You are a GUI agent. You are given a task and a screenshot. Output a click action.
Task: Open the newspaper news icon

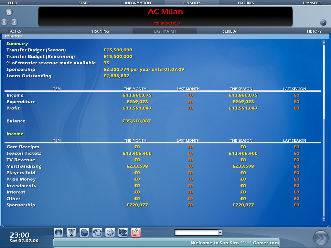(97, 232)
